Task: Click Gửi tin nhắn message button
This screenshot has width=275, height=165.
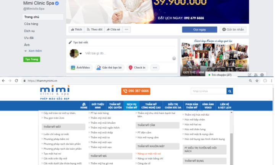Action: [233, 29]
